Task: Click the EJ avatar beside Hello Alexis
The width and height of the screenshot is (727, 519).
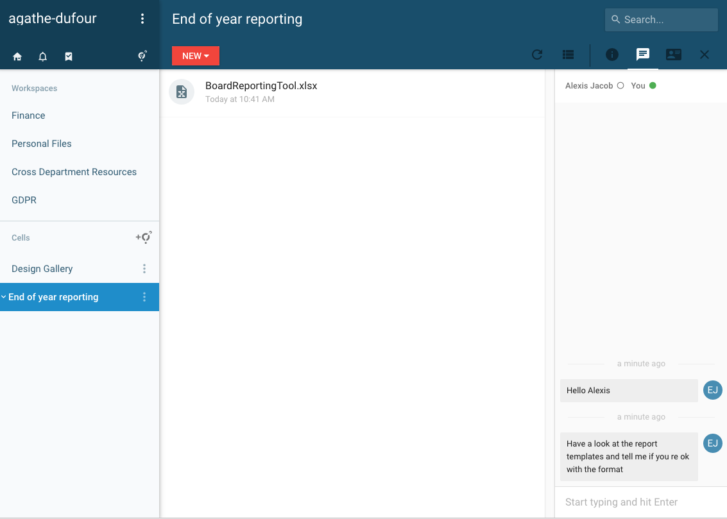Action: [x=713, y=390]
